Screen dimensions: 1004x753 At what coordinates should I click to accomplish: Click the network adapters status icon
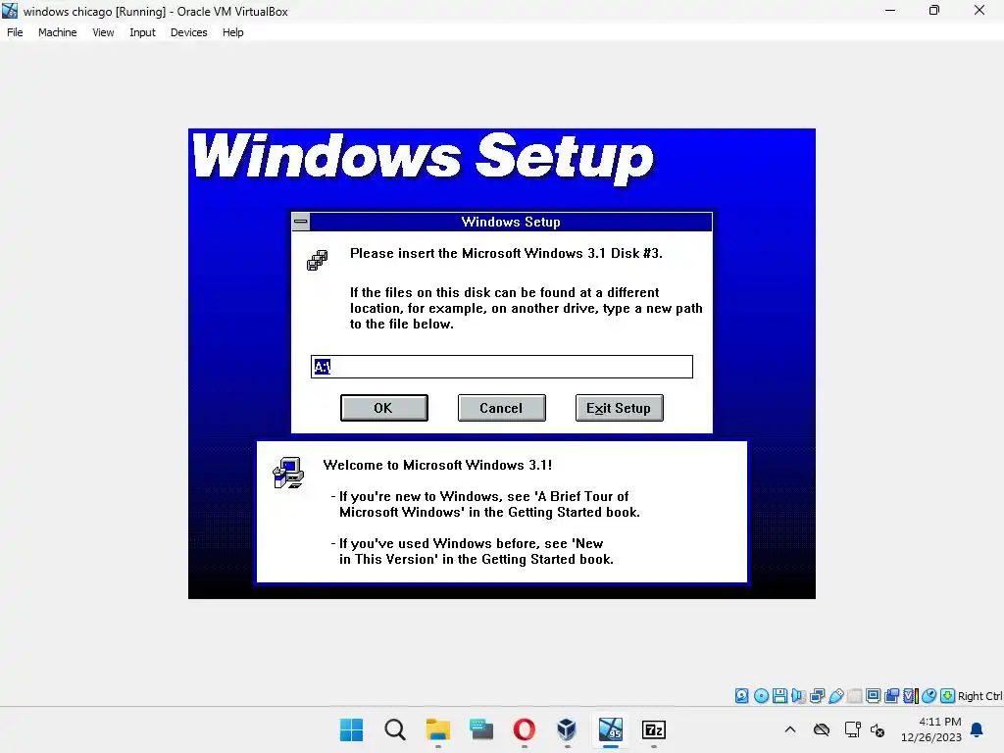tap(817, 695)
